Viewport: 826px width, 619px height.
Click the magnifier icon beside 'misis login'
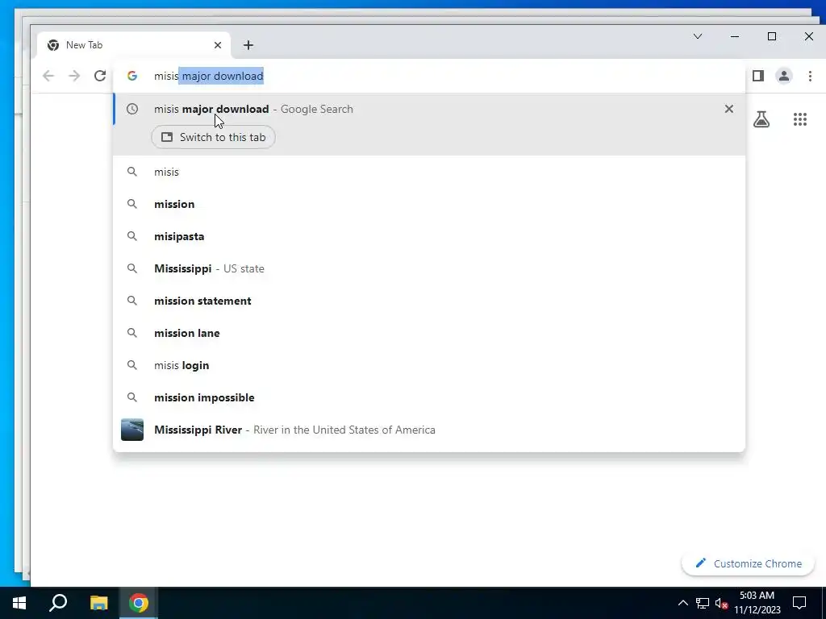(132, 365)
